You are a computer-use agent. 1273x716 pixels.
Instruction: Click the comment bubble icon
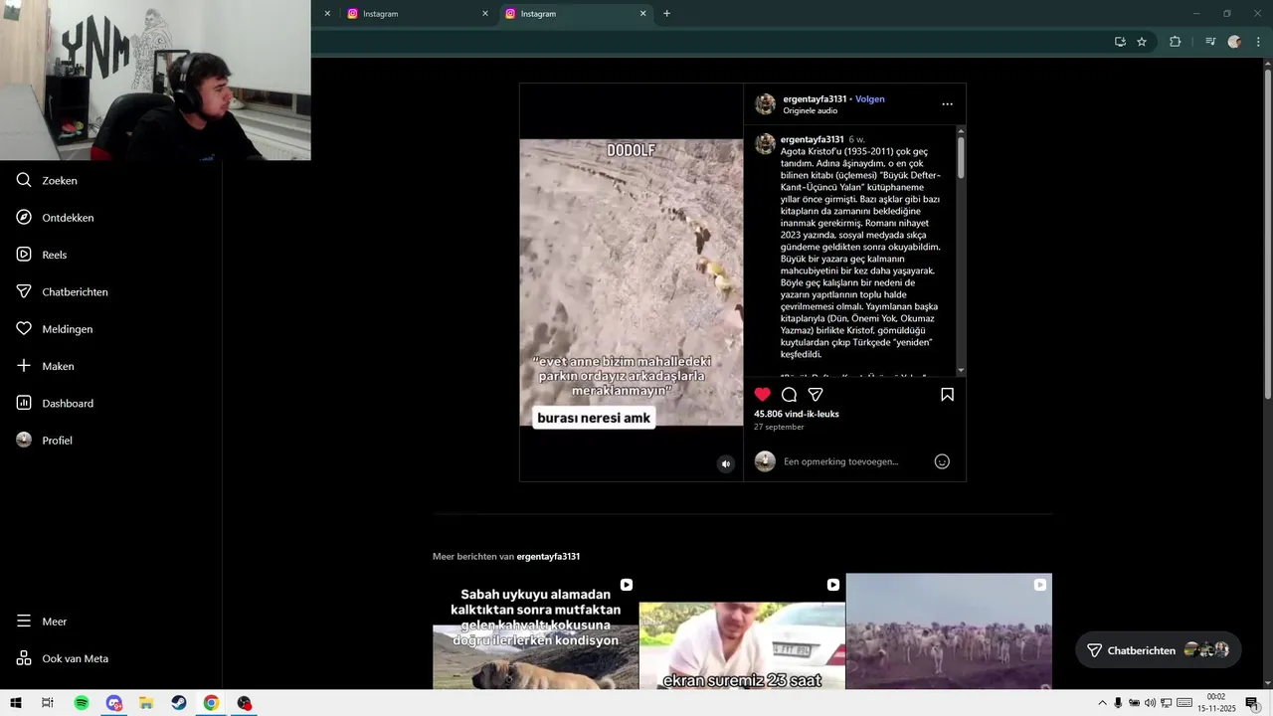[x=790, y=395]
